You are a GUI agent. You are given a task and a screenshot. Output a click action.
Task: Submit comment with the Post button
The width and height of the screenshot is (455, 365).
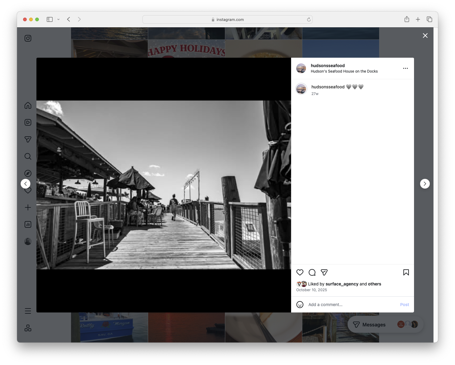point(404,304)
